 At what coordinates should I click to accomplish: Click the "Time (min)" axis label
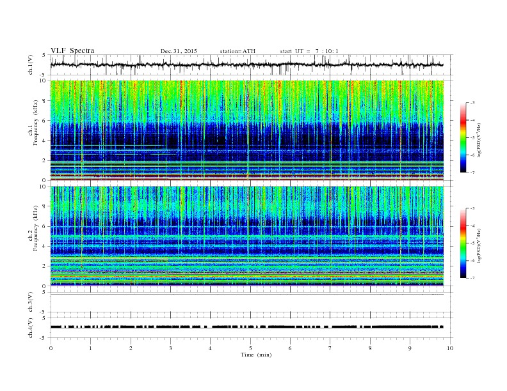coord(256,355)
